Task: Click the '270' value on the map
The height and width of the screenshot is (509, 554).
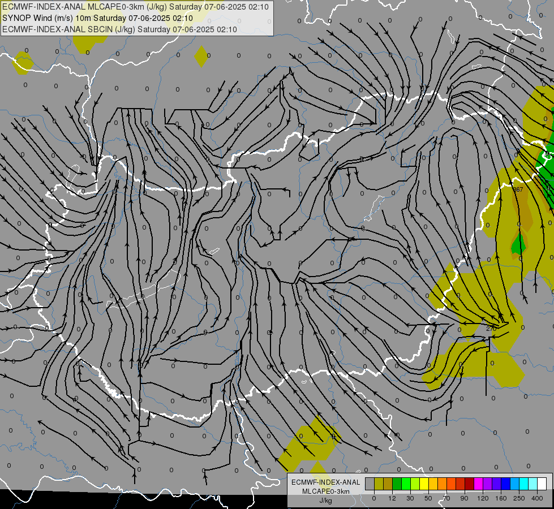Action: point(491,329)
